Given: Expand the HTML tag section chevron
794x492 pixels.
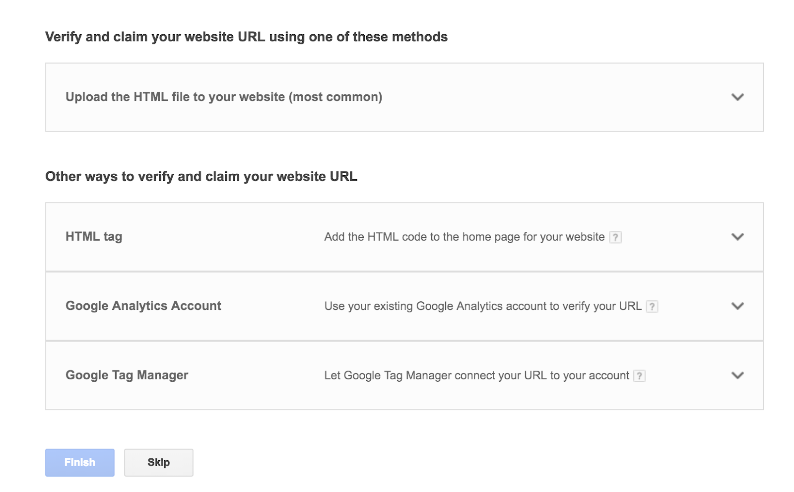Looking at the screenshot, I should click(x=737, y=237).
